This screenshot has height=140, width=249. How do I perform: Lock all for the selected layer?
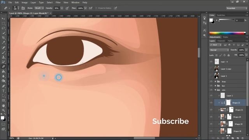pyautogui.click(x=228, y=55)
